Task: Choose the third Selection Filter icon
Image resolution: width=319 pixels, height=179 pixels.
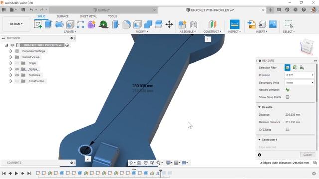Action: 302,68
